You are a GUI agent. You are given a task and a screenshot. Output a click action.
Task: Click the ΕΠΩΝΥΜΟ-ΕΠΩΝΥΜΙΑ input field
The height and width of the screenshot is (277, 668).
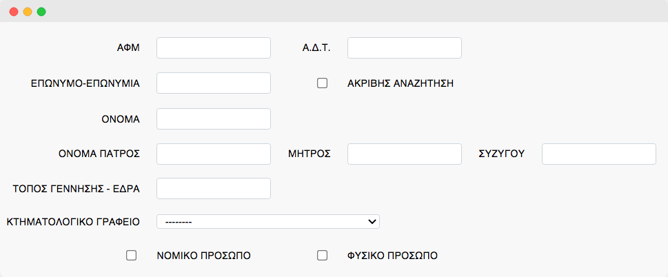pyautogui.click(x=214, y=83)
